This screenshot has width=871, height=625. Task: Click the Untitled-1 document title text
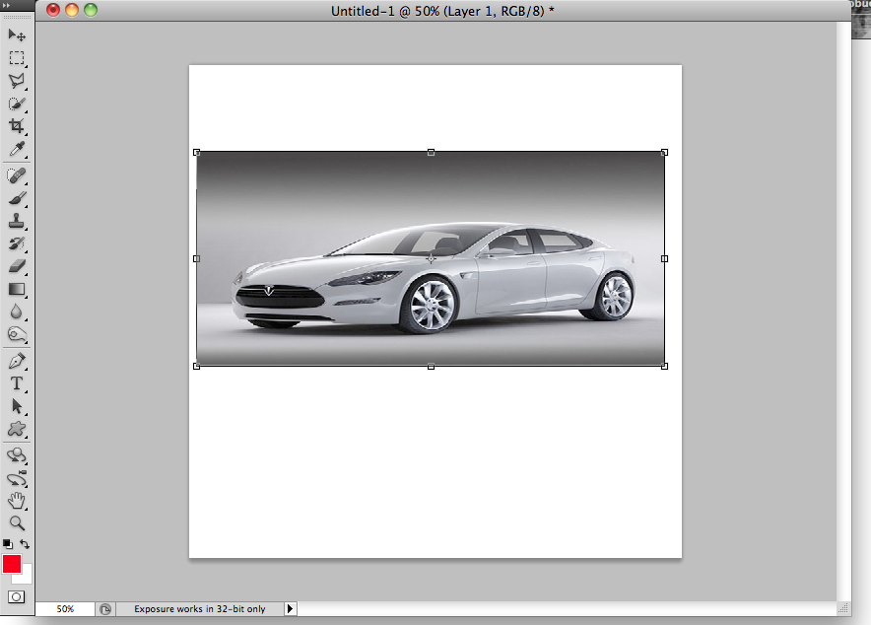(442, 11)
